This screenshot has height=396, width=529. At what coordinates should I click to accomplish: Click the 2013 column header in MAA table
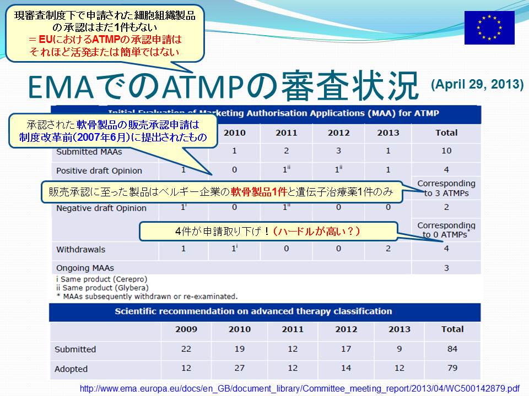click(x=388, y=133)
